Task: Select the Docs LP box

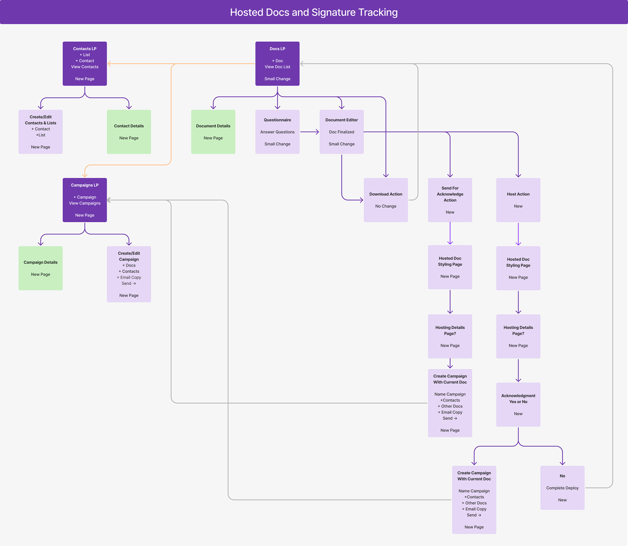Action: (277, 64)
